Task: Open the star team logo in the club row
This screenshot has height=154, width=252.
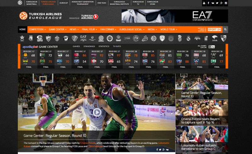Action: [x=22, y=38]
